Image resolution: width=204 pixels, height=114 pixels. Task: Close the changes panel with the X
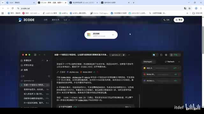click(179, 62)
